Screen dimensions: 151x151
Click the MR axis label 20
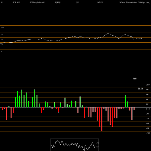coord(147,104)
